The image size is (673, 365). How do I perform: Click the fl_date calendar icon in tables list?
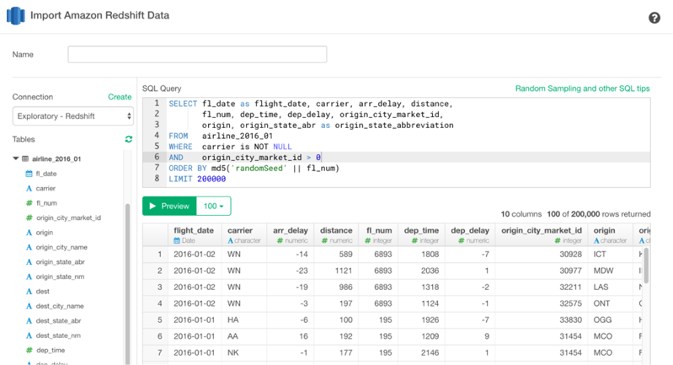pyautogui.click(x=29, y=174)
